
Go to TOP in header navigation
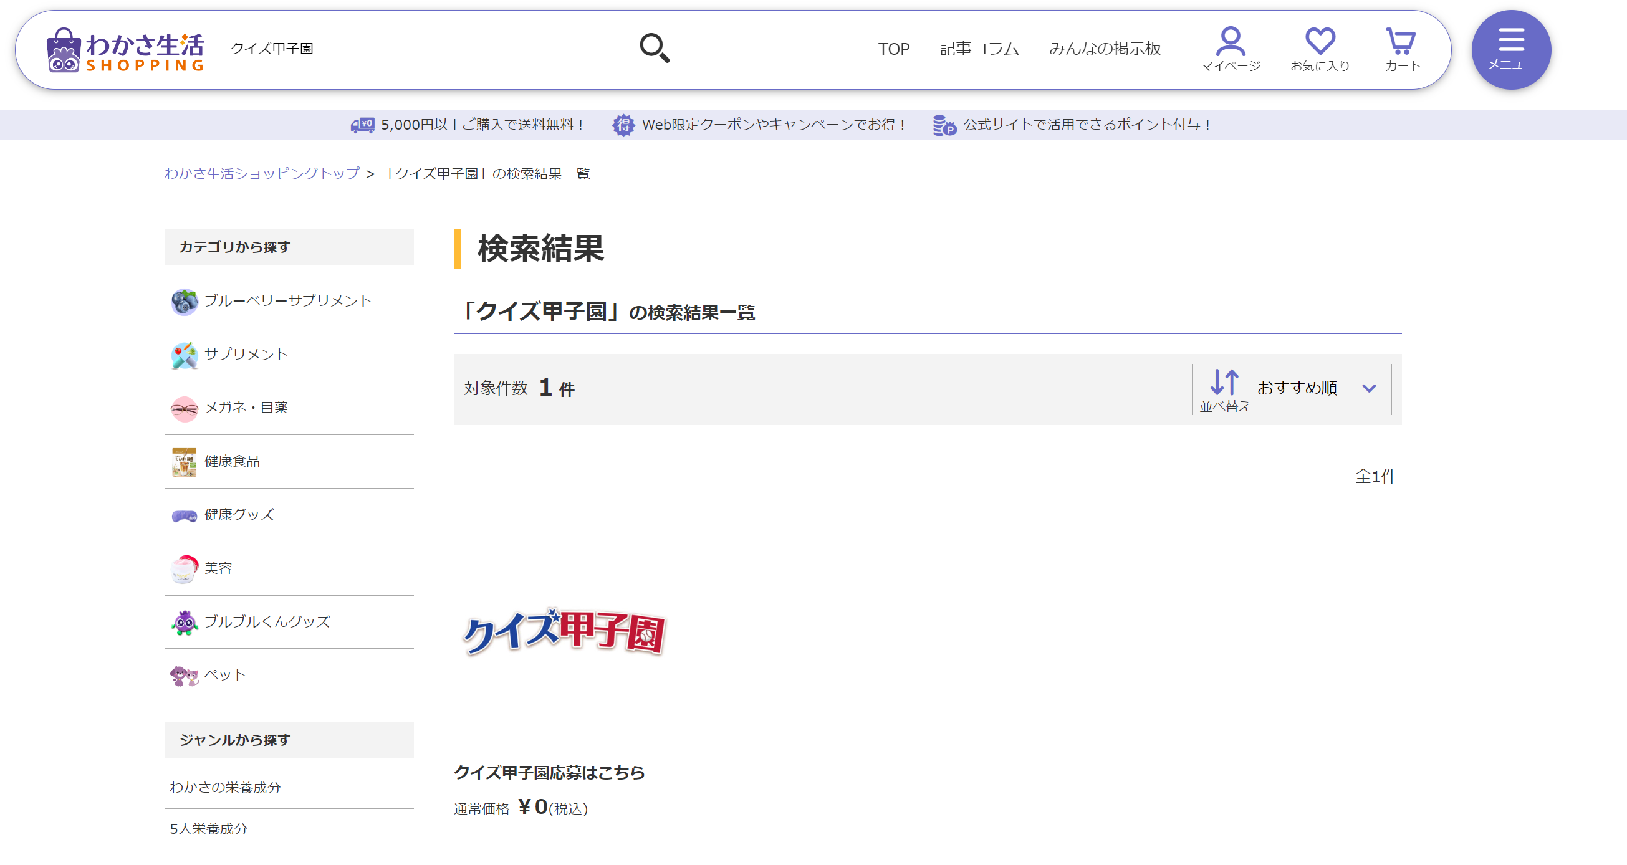(893, 49)
